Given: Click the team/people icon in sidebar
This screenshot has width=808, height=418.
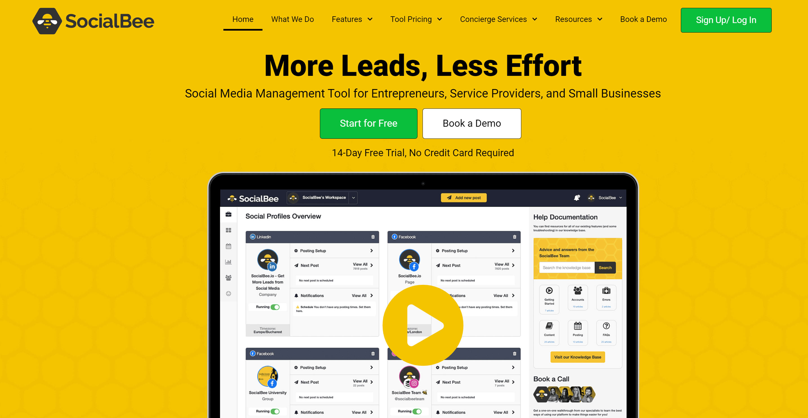Looking at the screenshot, I should (x=229, y=278).
